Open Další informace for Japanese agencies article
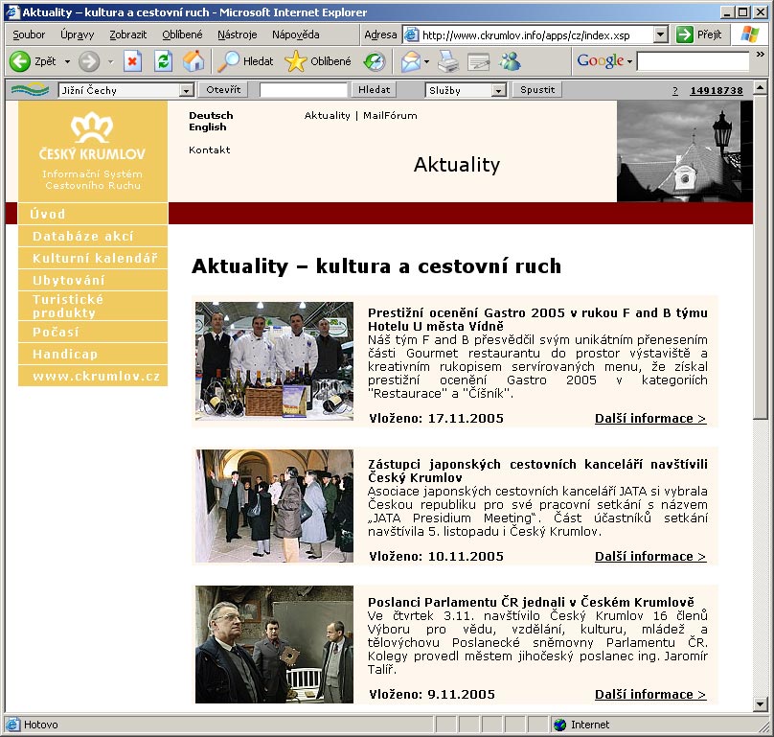Screen dimensions: 774x737 tap(650, 556)
